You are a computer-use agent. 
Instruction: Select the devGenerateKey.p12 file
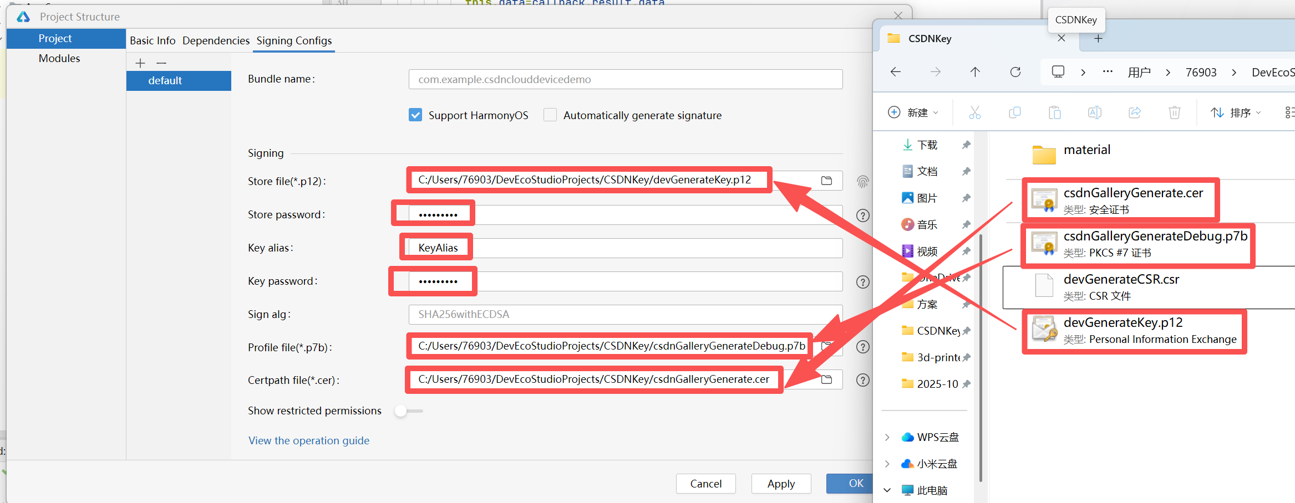(1134, 331)
